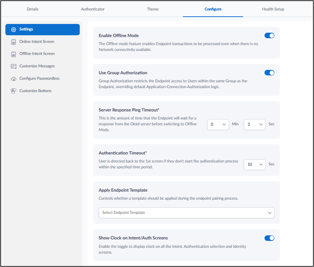Image resolution: width=314 pixels, height=267 pixels.
Task: Click the Use Group Authorization heading
Action: (x=123, y=73)
